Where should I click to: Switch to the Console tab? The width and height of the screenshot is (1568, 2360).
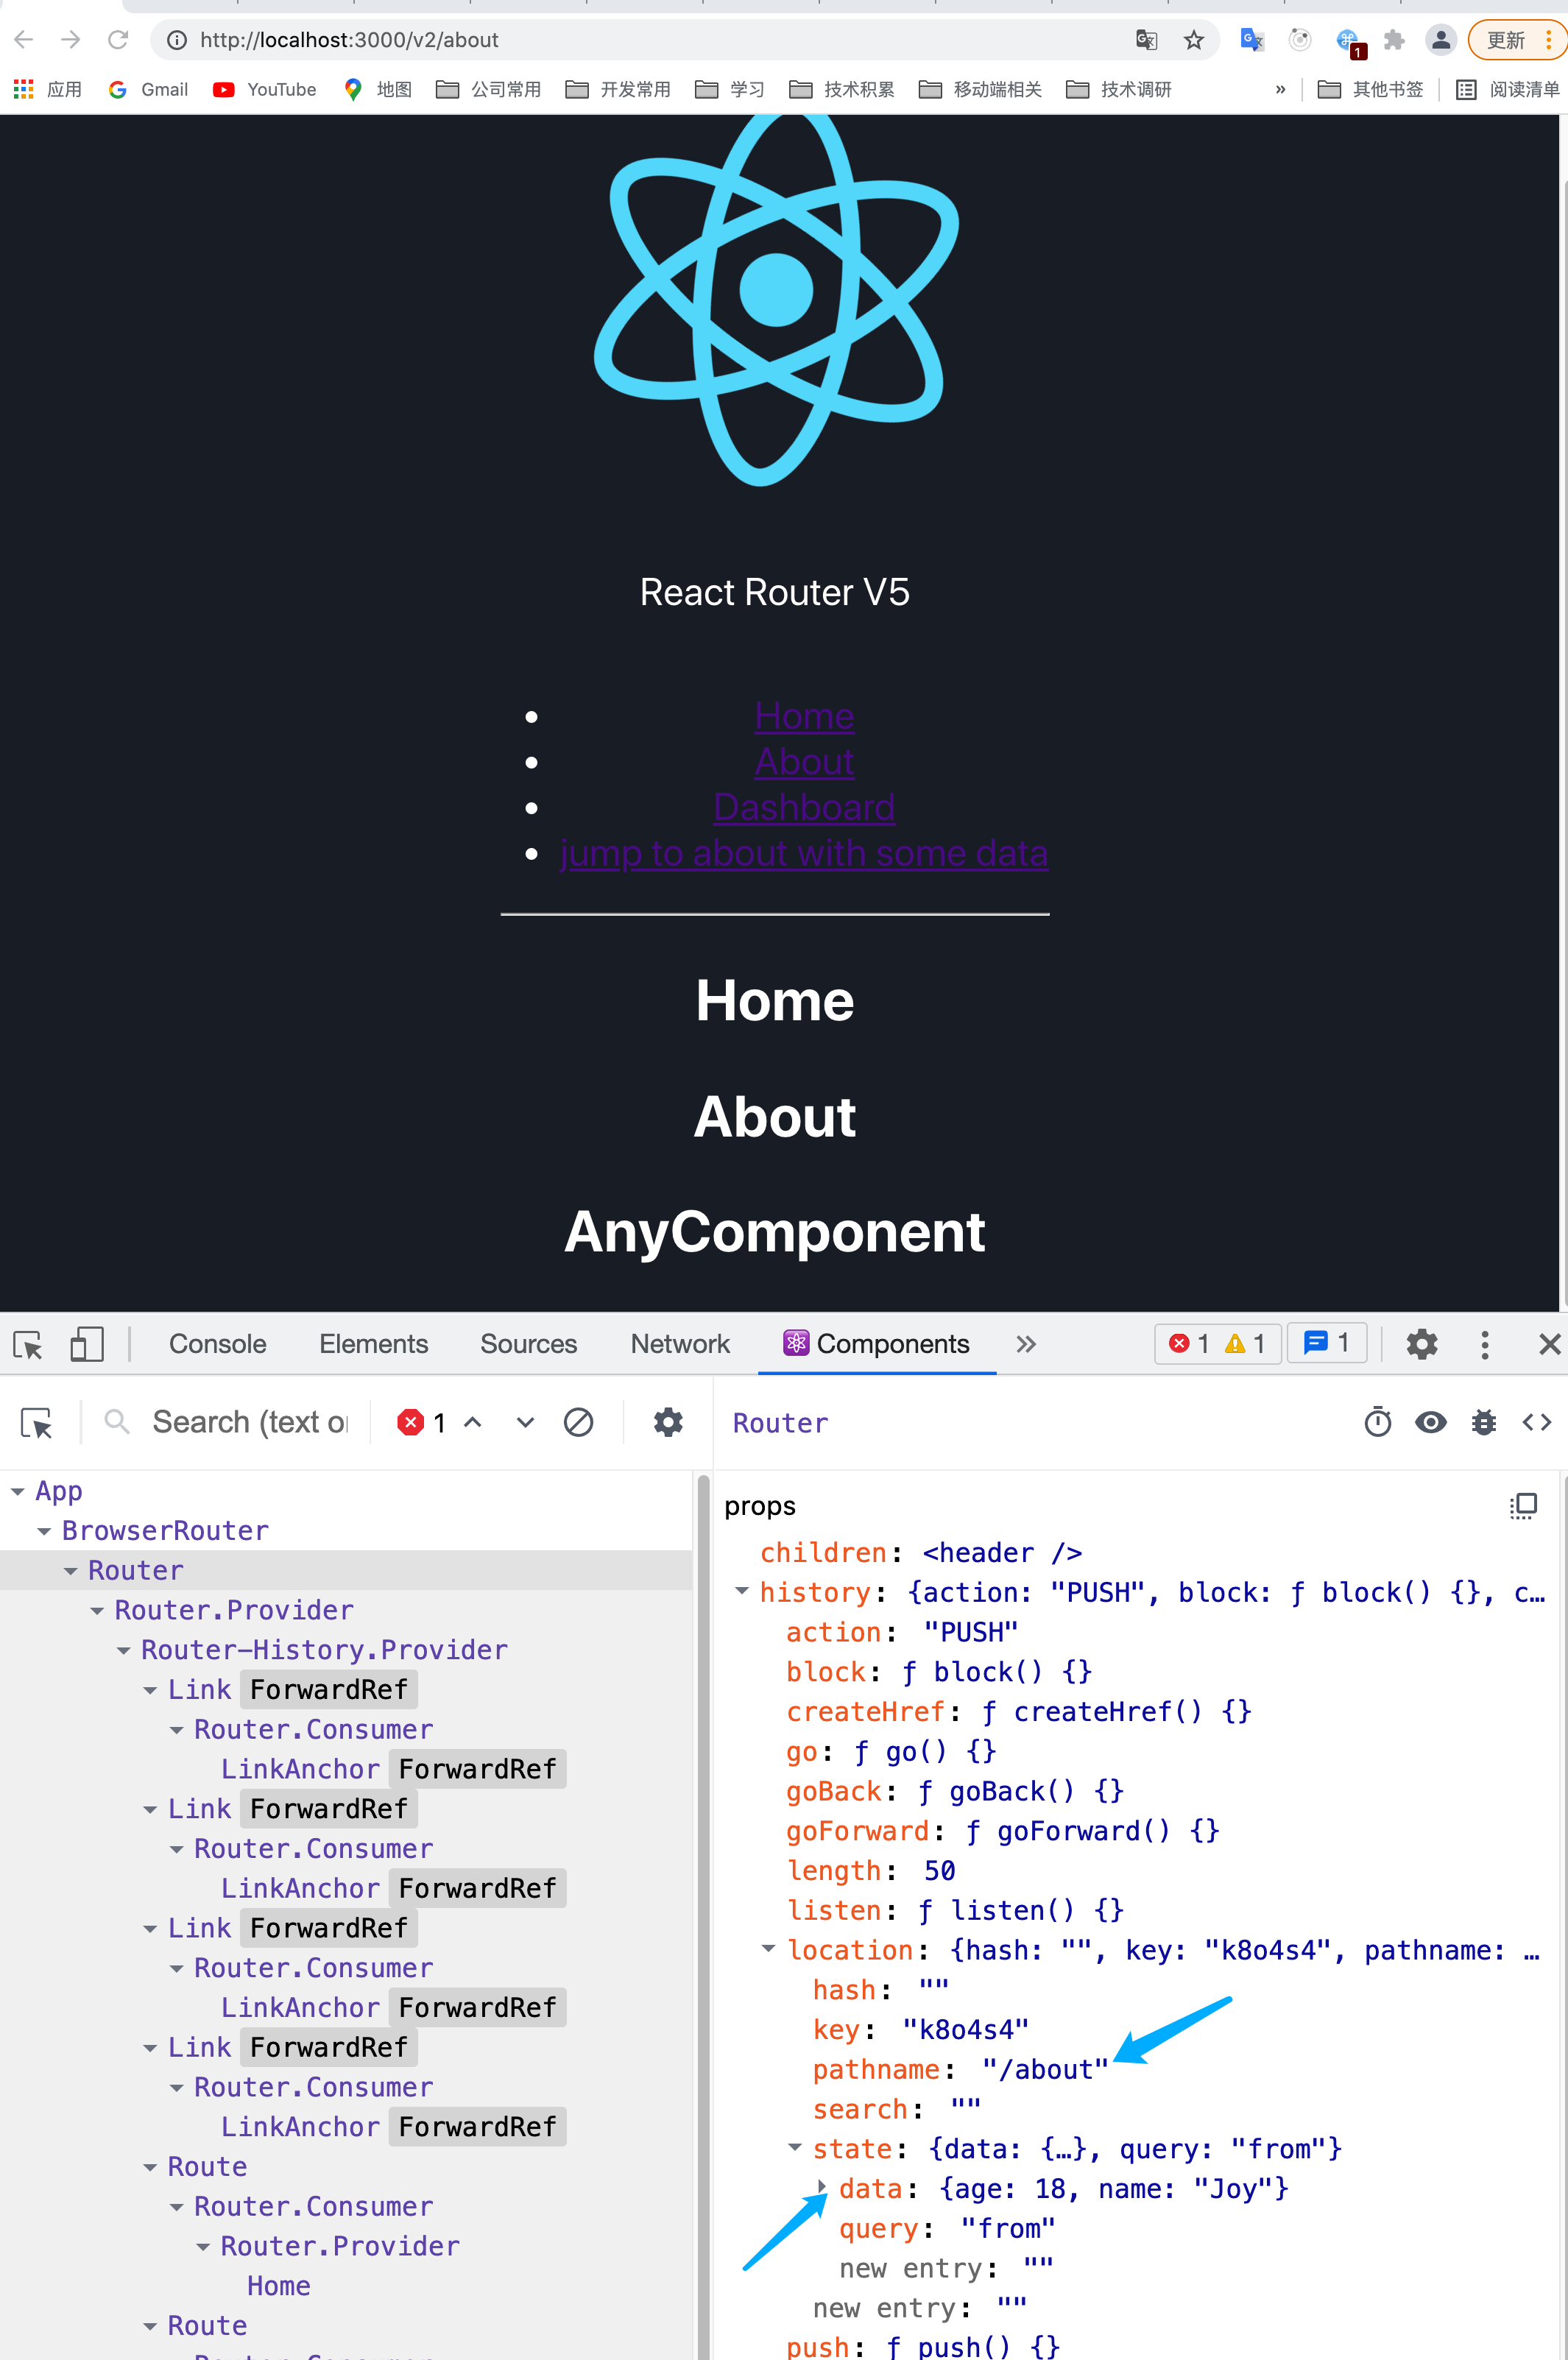coord(218,1344)
